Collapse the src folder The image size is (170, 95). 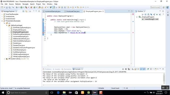point(5,23)
